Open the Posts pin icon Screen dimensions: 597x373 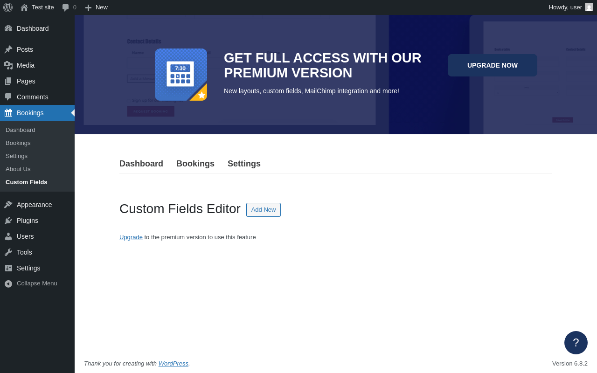coord(8,49)
